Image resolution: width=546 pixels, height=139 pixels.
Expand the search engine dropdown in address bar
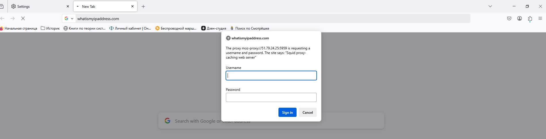click(x=69, y=19)
